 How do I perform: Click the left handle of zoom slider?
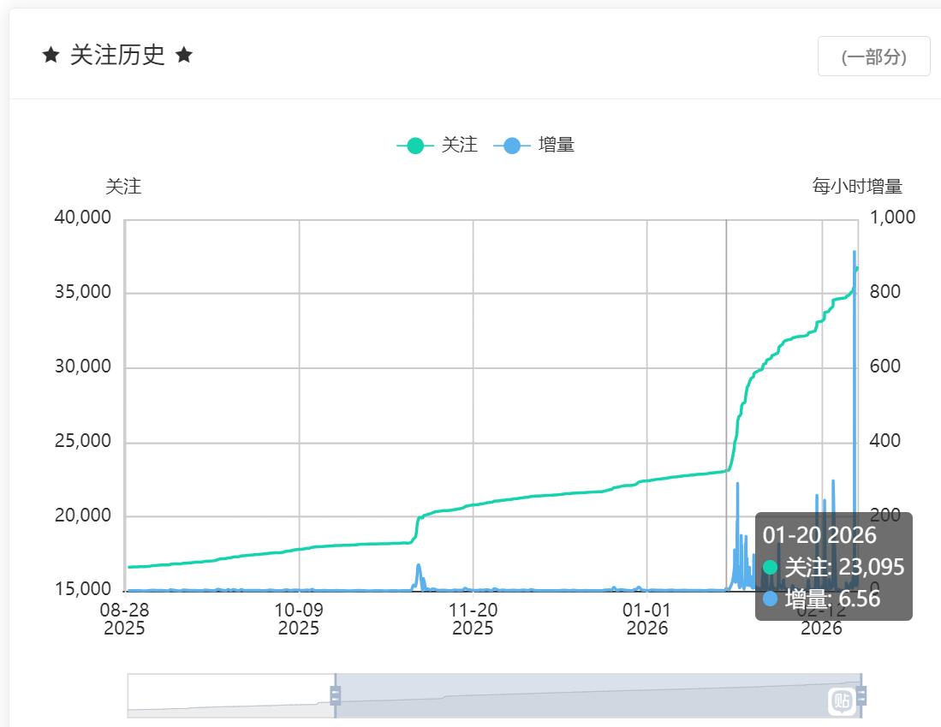pyautogui.click(x=335, y=695)
